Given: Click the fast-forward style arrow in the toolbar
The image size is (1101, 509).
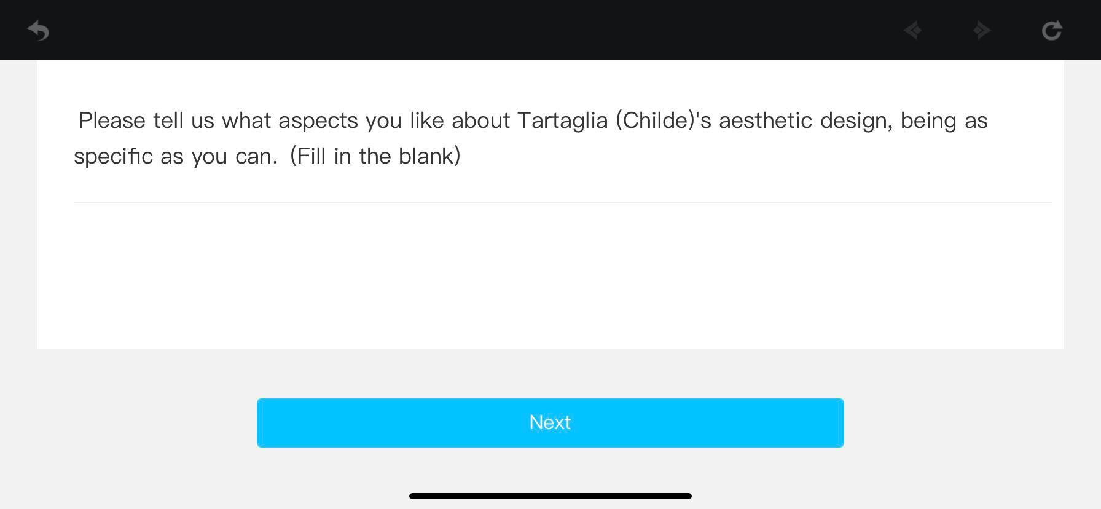Looking at the screenshot, I should (x=981, y=30).
